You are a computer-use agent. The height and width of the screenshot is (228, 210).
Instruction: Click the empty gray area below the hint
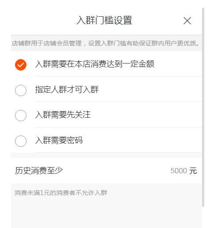tap(106, 213)
